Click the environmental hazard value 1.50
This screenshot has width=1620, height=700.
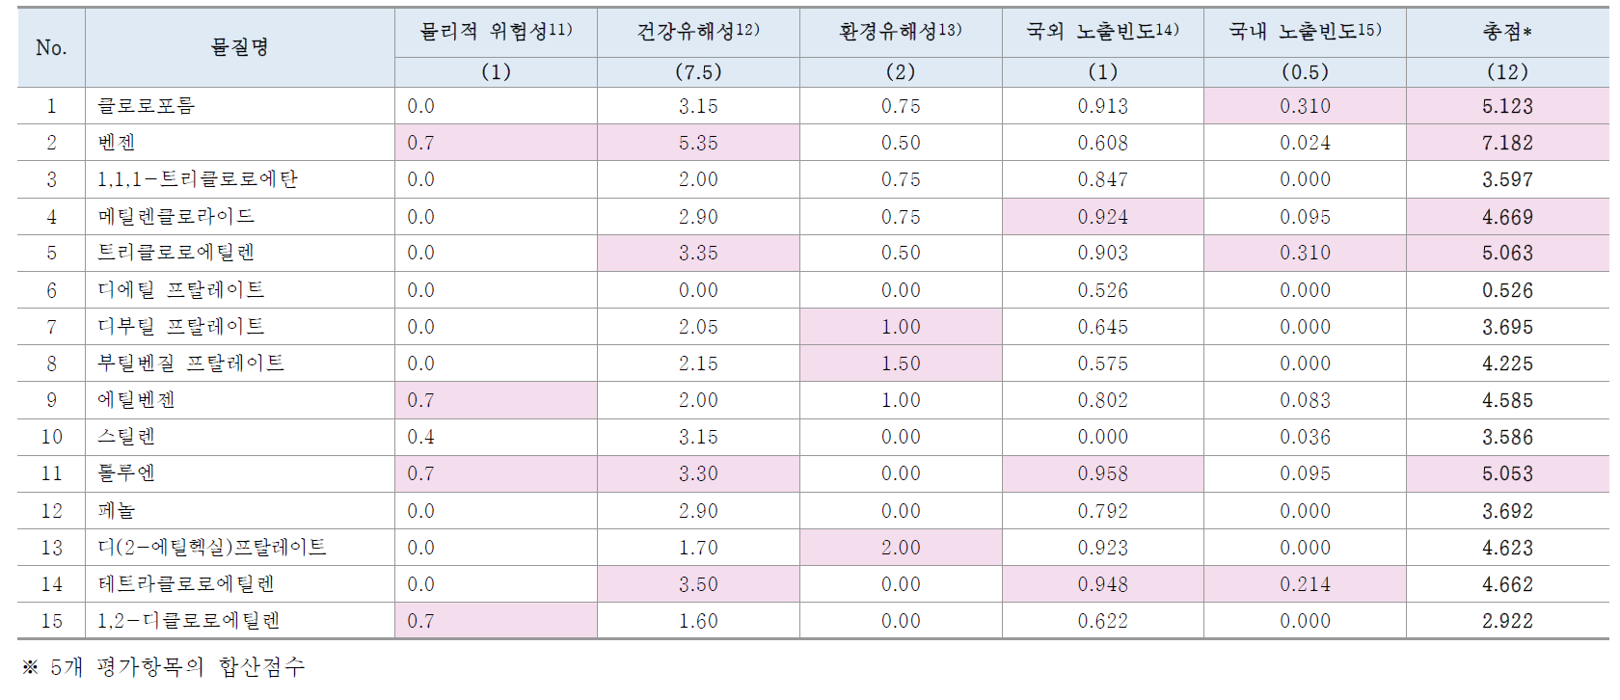tap(901, 363)
